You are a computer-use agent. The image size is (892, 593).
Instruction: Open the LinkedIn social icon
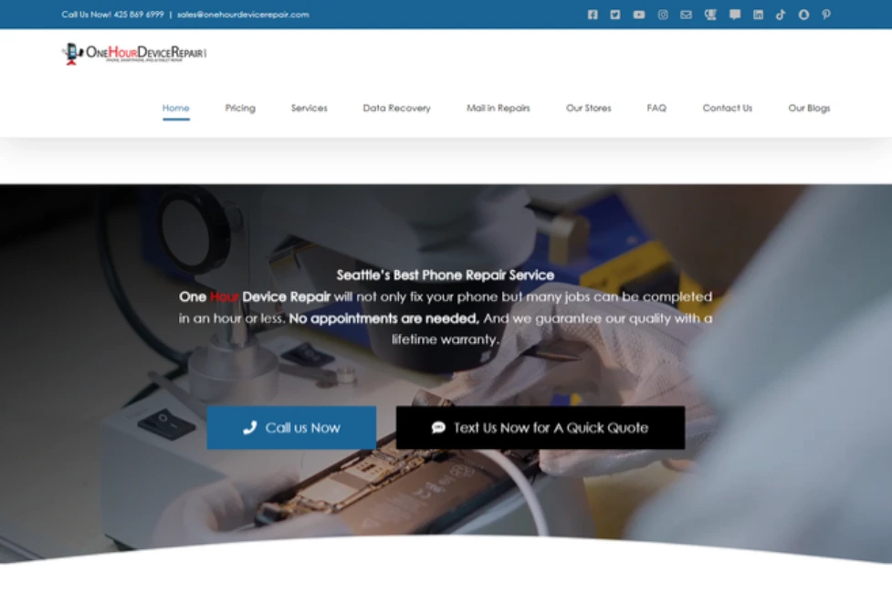[x=759, y=15]
